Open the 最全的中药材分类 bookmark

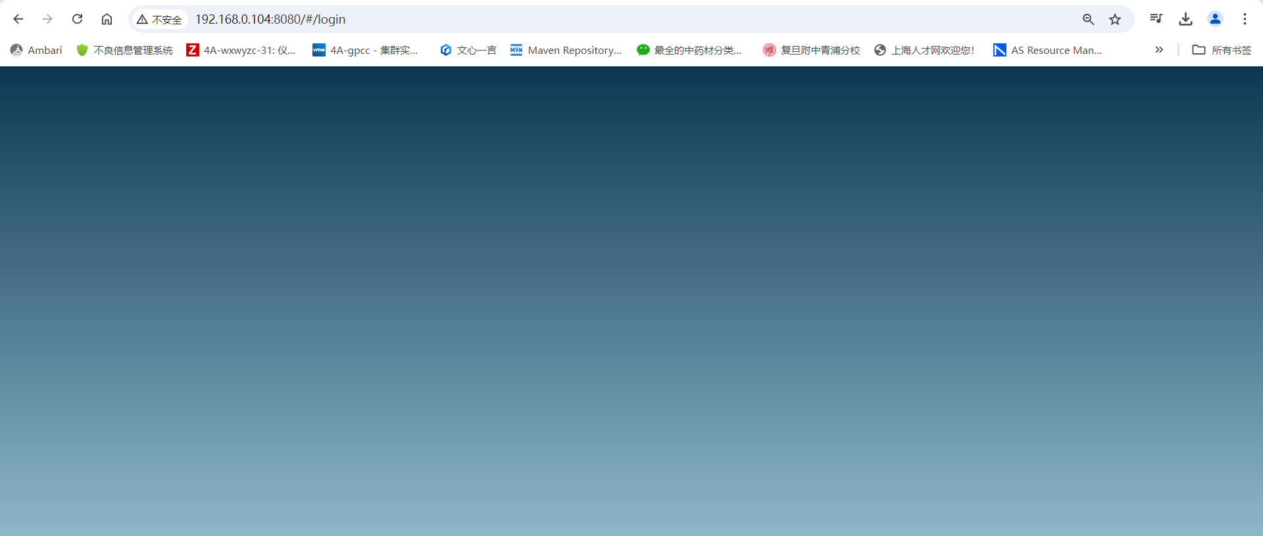coord(689,50)
